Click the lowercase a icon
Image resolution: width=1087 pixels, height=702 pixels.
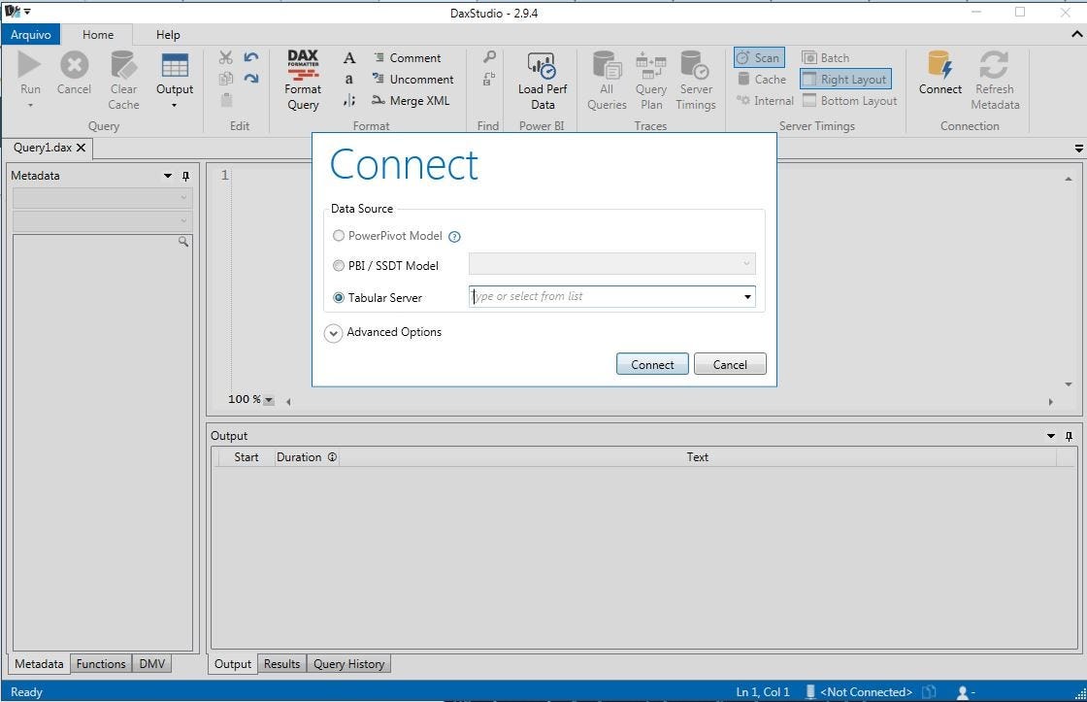pyautogui.click(x=349, y=79)
